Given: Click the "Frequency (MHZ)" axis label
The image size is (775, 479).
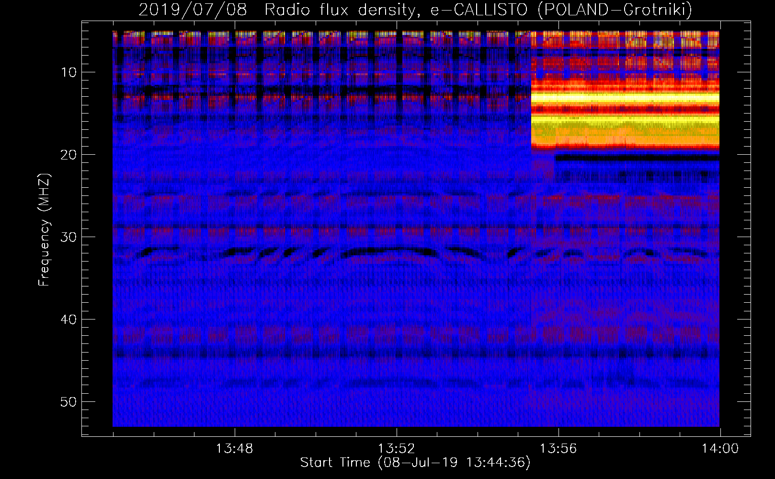Looking at the screenshot, I should [44, 230].
